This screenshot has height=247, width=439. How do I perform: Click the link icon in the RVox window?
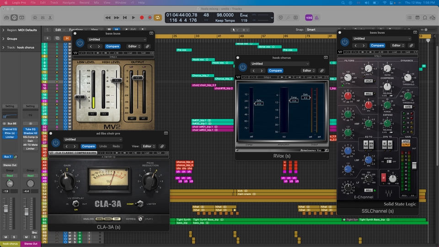click(321, 70)
